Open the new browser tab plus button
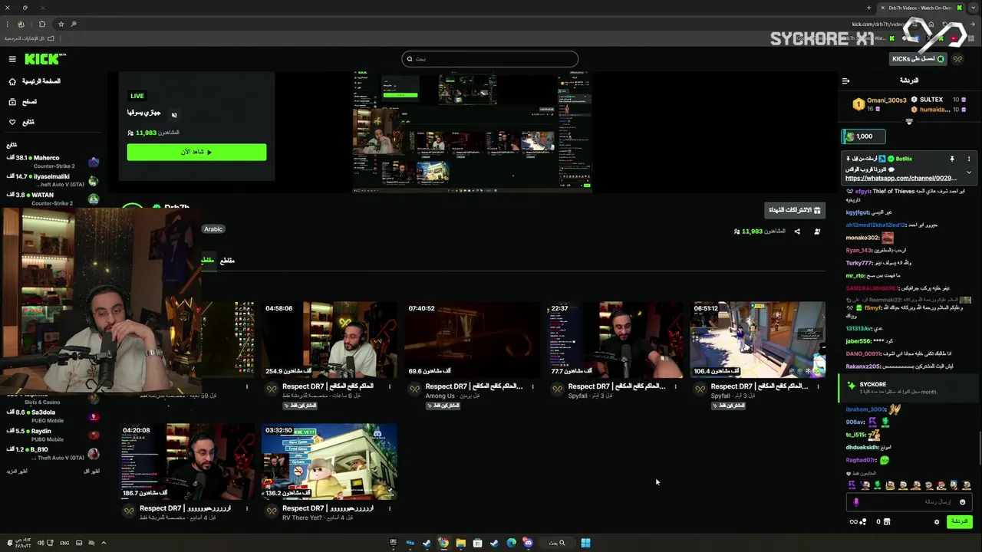Screen dimensions: 982x552 pos(869,8)
